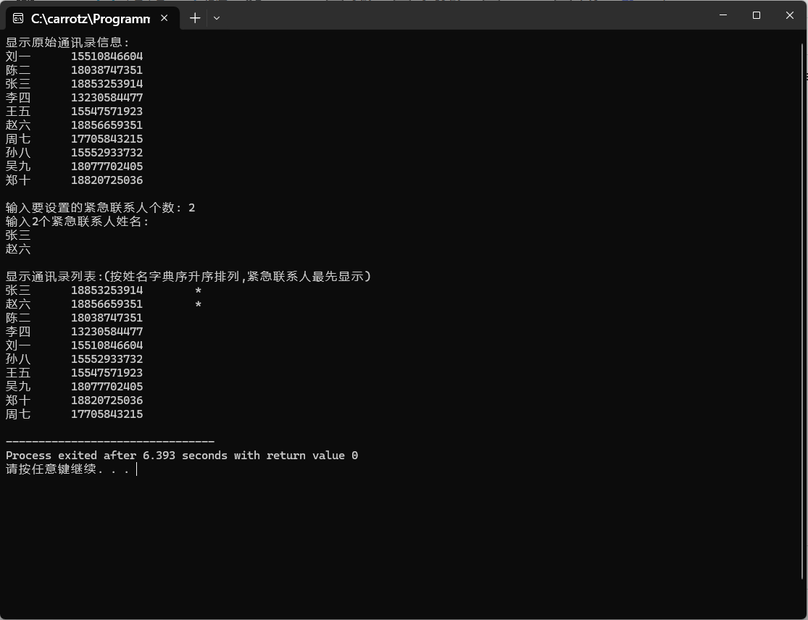Viewport: 808px width, 620px height.
Task: Close the C:\carrotz terminal tab
Action: 164,18
